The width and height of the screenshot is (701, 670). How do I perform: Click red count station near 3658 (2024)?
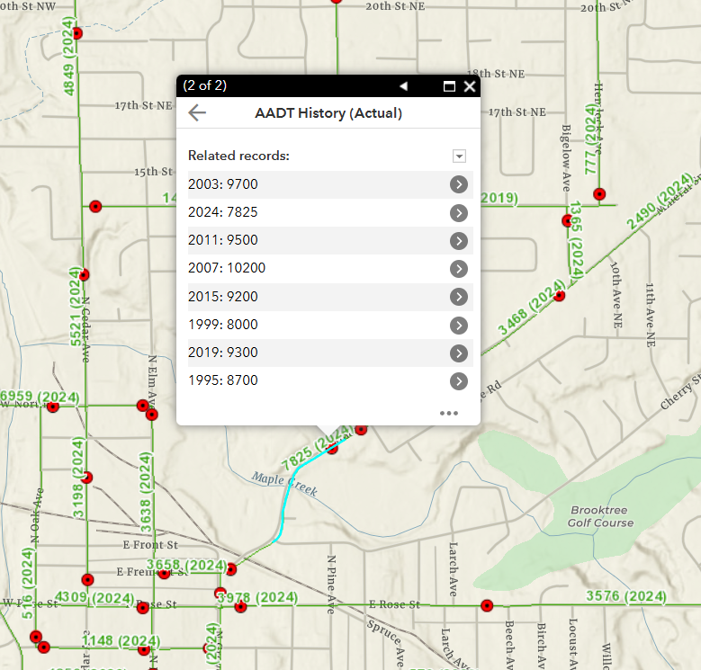point(231,568)
